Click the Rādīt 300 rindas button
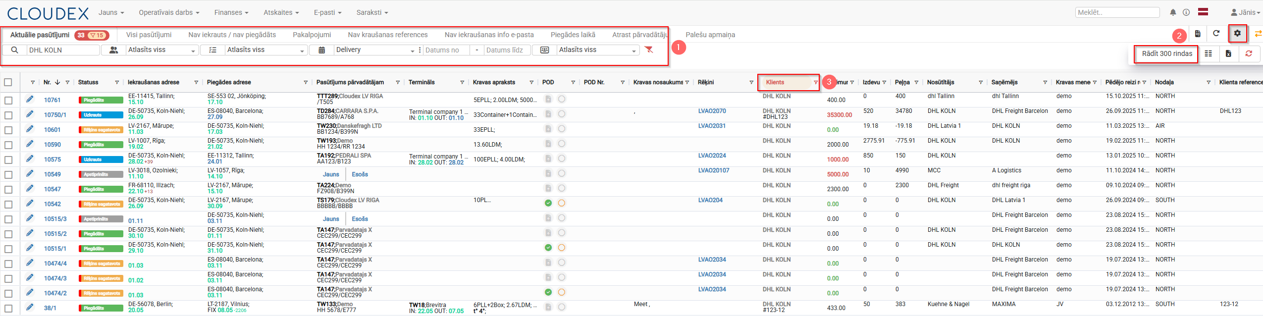This screenshot has height=316, width=1263. click(1166, 53)
